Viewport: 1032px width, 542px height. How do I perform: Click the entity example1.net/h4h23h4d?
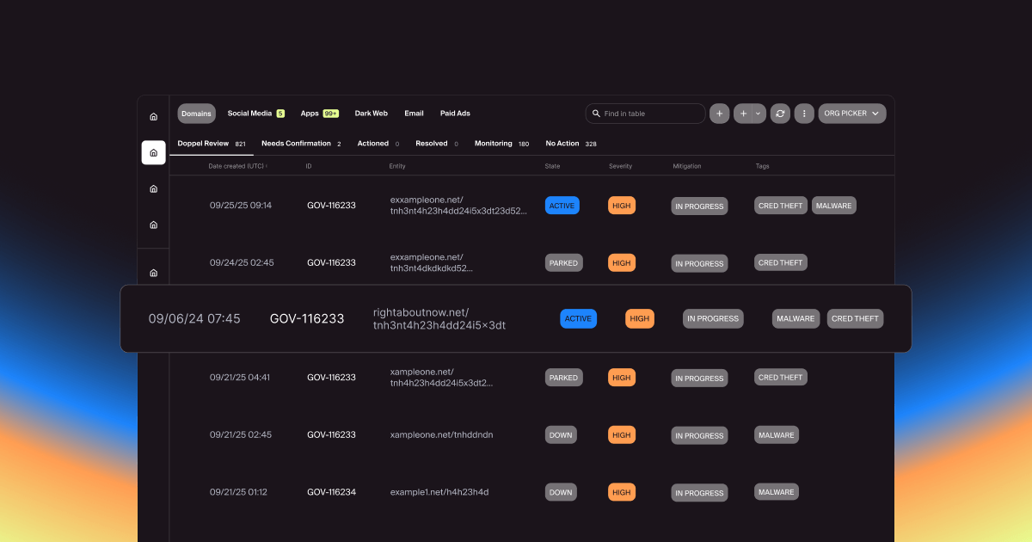[x=439, y=492]
